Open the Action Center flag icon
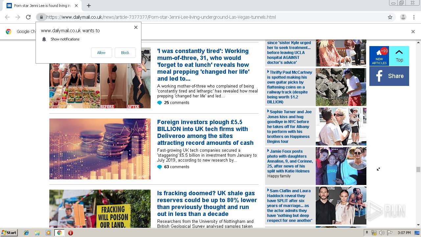Image resolution: width=421 pixels, height=237 pixels. point(389,233)
